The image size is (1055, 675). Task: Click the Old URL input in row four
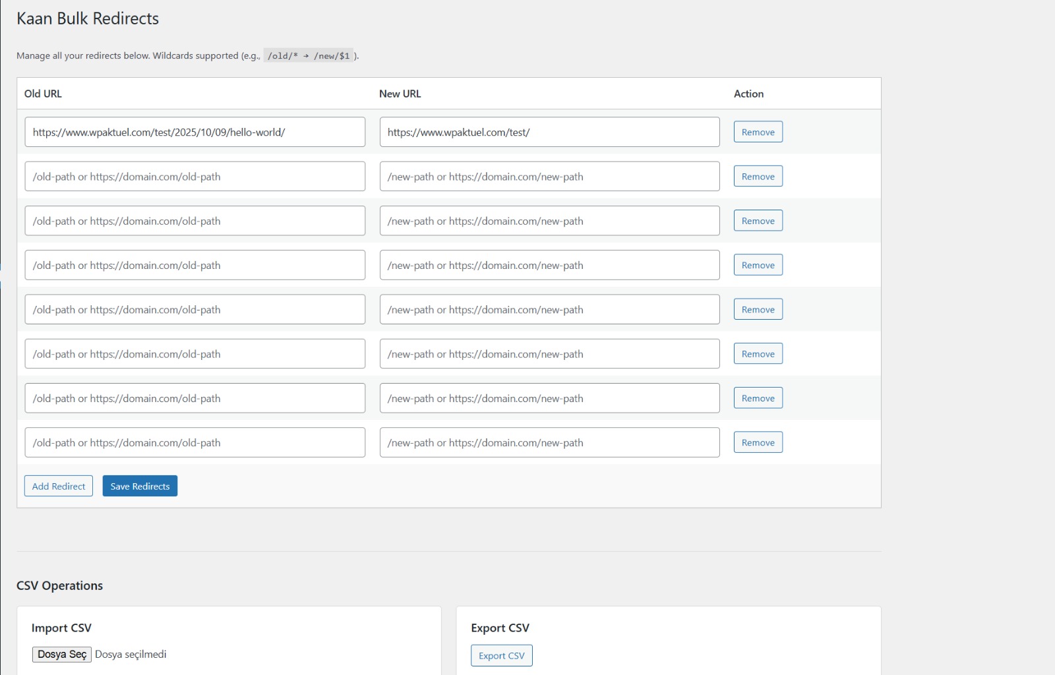pyautogui.click(x=195, y=264)
